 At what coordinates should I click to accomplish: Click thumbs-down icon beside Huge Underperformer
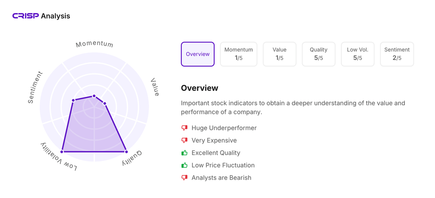pos(184,128)
